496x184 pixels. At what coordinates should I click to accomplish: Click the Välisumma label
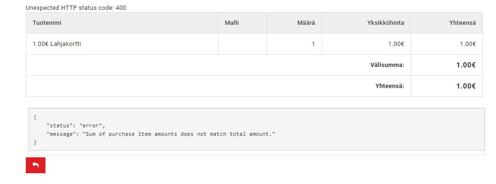[x=387, y=65]
